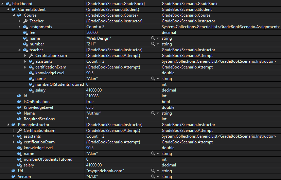
Task: Collapse the CurrentStudent node
Action: (8, 9)
